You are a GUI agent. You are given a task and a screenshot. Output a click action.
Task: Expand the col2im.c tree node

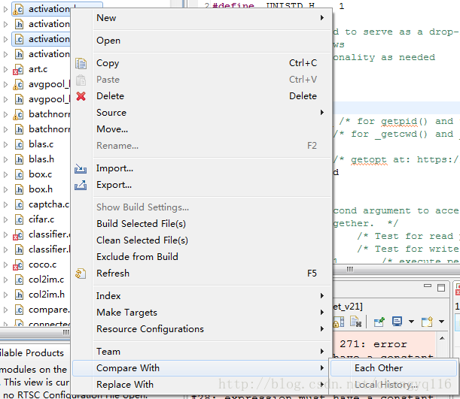[5, 280]
